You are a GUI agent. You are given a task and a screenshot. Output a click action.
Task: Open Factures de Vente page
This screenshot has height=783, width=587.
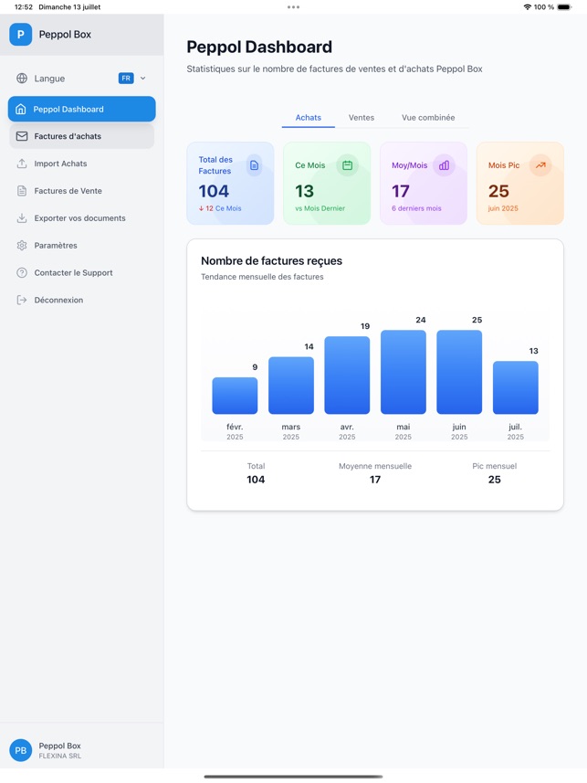[x=82, y=191]
